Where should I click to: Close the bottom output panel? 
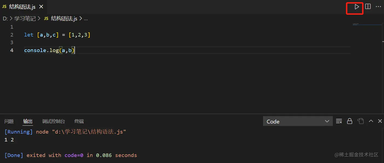click(x=380, y=121)
